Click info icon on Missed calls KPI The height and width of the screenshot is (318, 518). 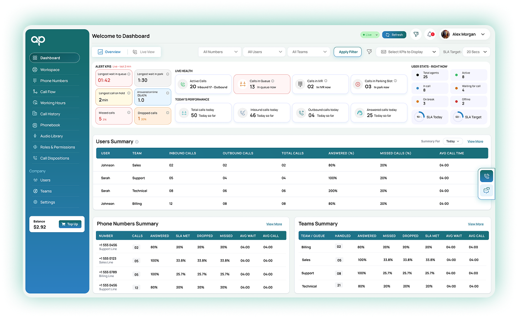pos(129,113)
